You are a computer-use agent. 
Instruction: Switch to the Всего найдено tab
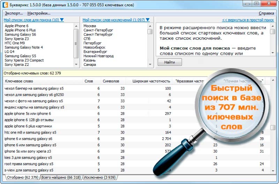pyautogui.click(x=60, y=178)
